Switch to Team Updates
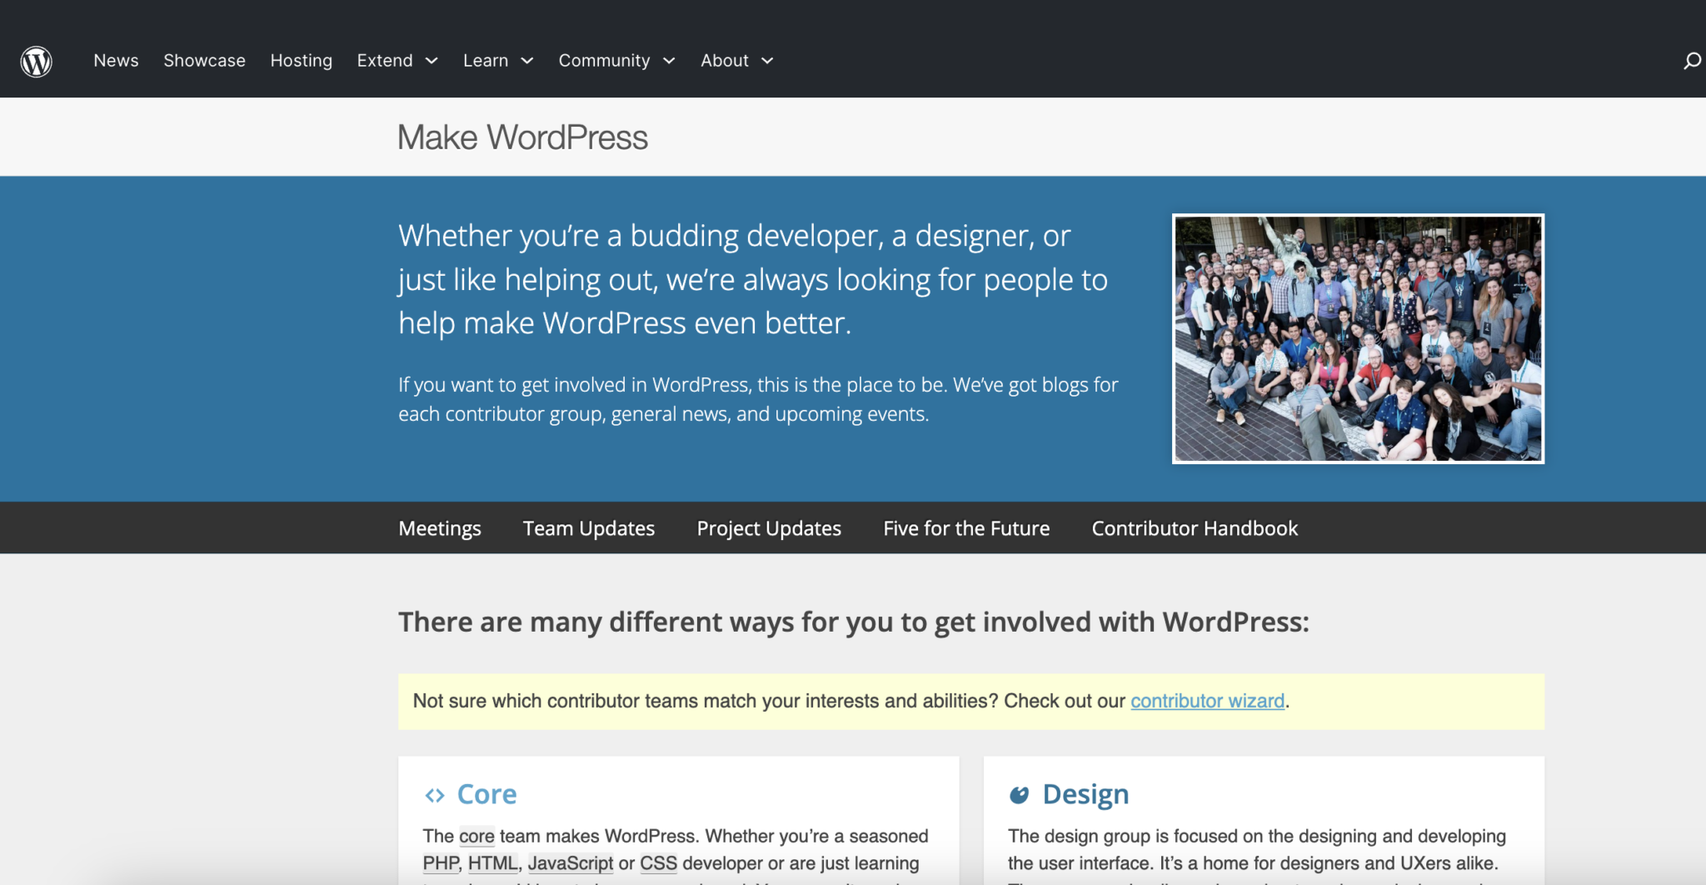The height and width of the screenshot is (885, 1706). [588, 527]
